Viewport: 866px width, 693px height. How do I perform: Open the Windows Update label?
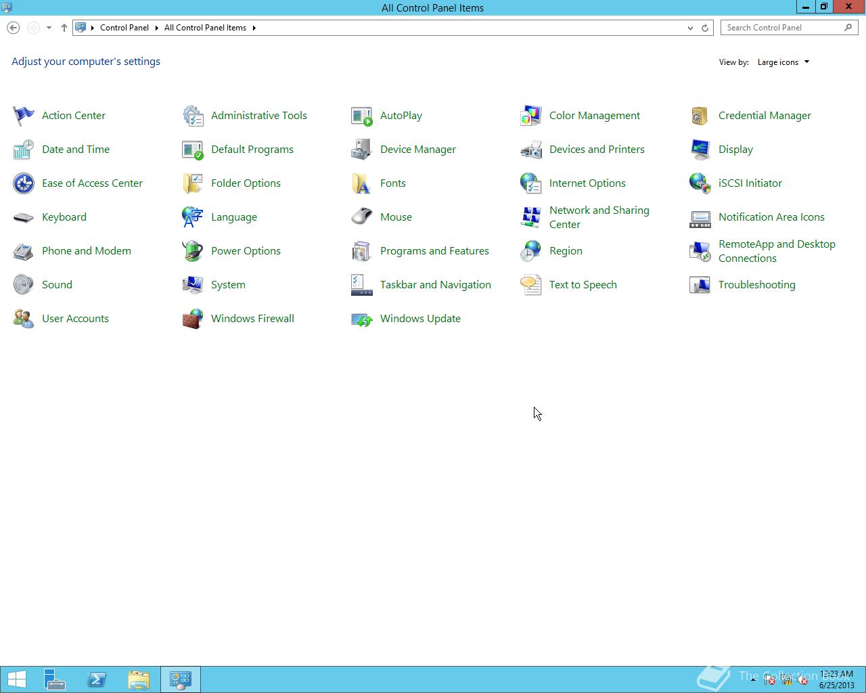(x=420, y=319)
